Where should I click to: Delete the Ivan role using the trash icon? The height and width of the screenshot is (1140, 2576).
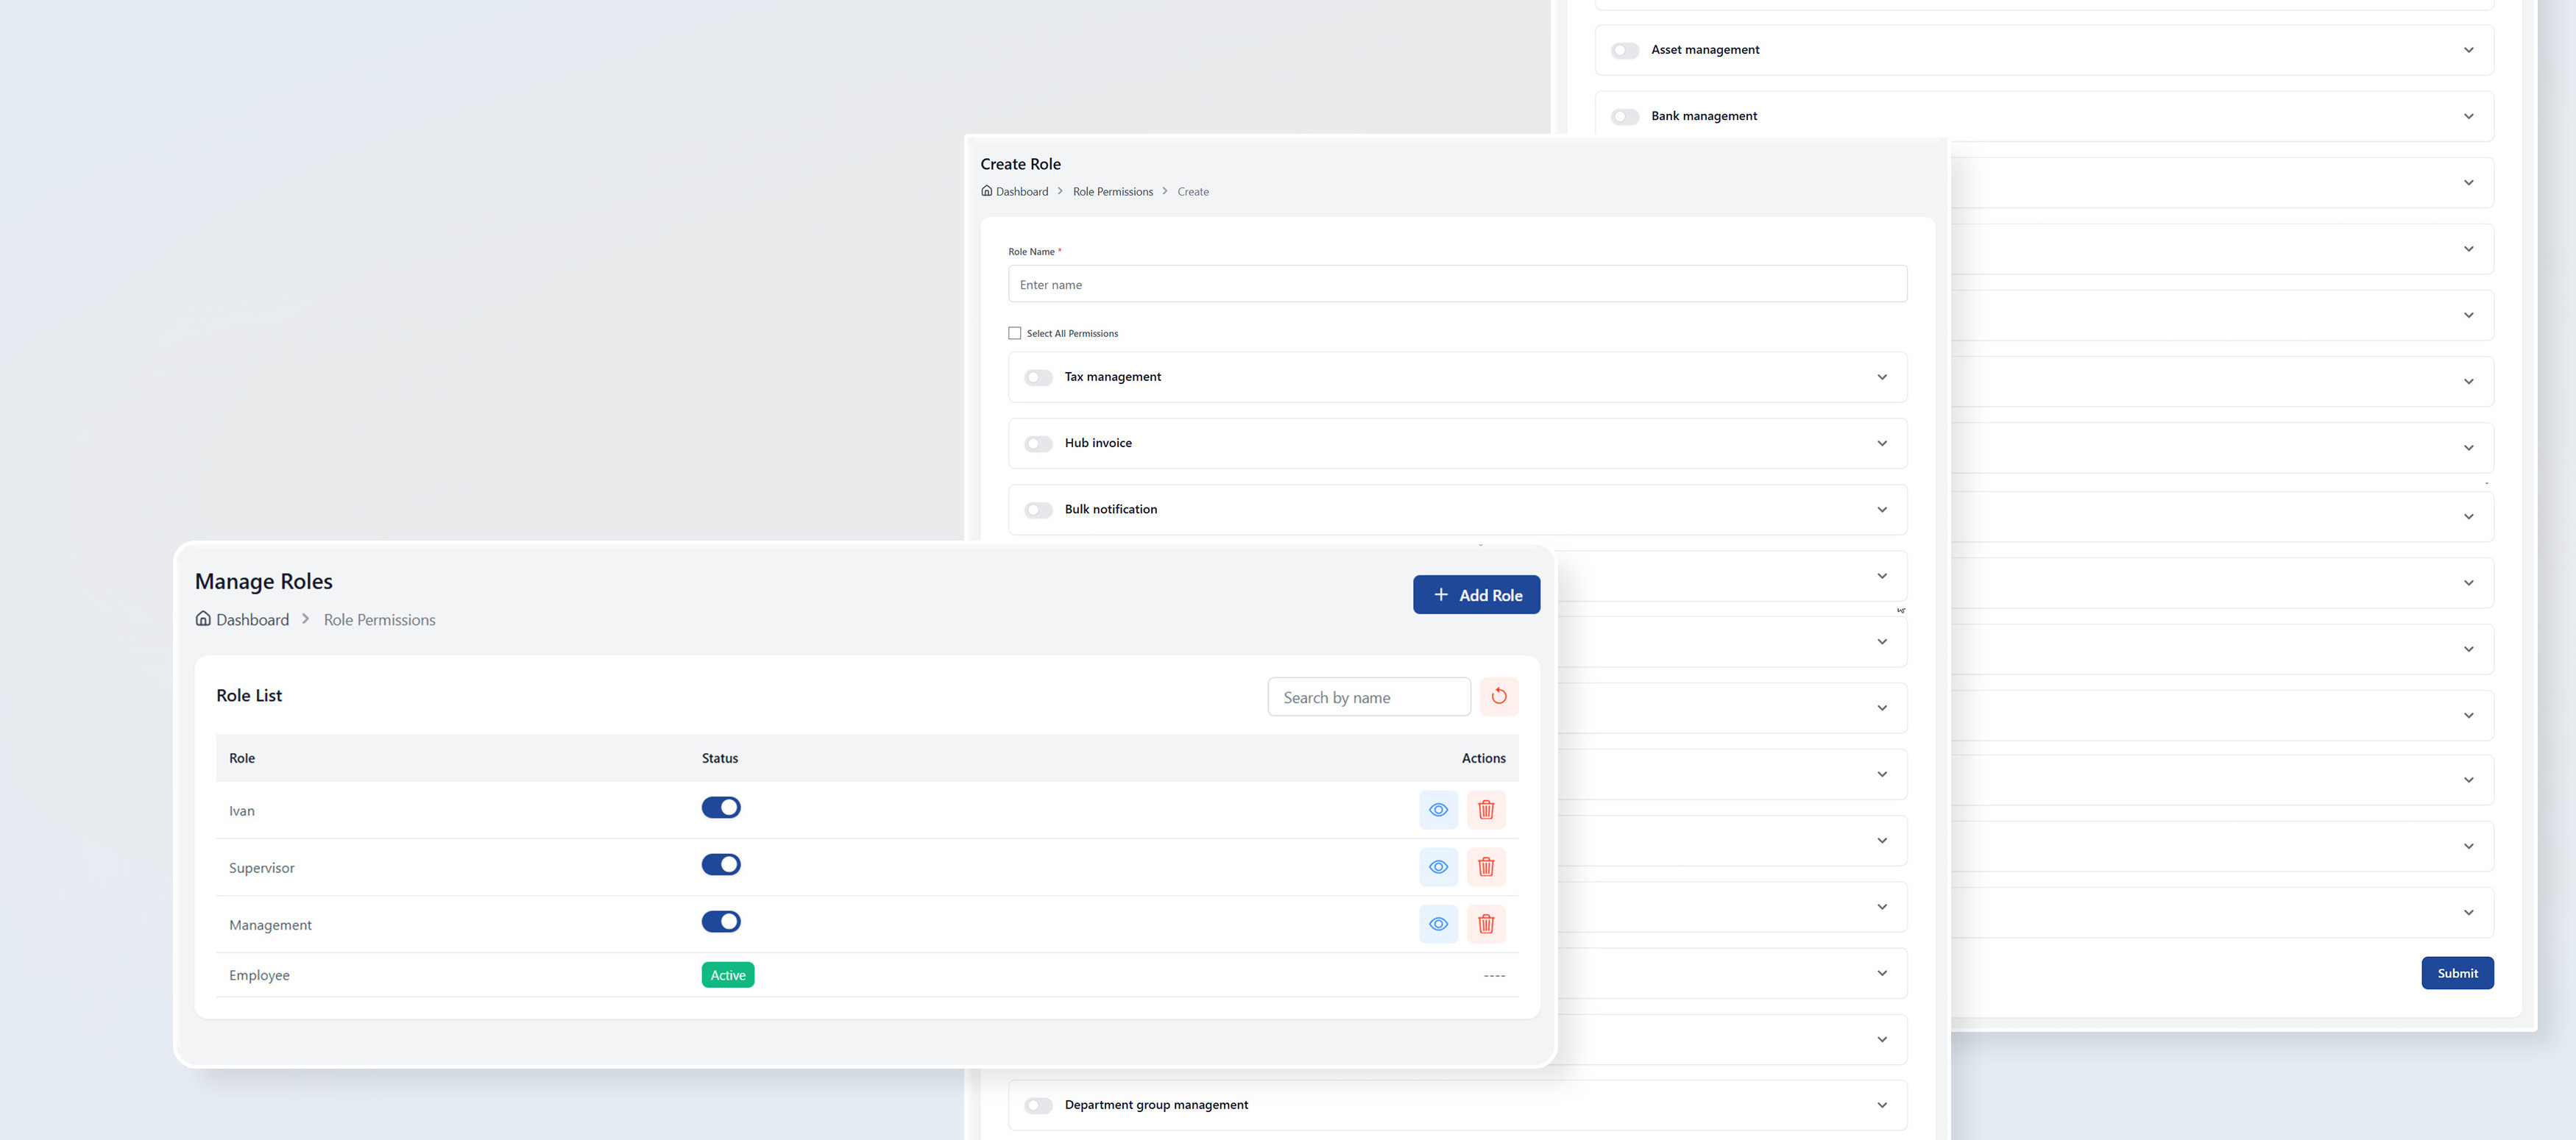coord(1486,811)
